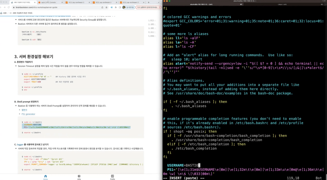
Task: Click alias la='ls -A' in terminal
Action: (180, 42)
